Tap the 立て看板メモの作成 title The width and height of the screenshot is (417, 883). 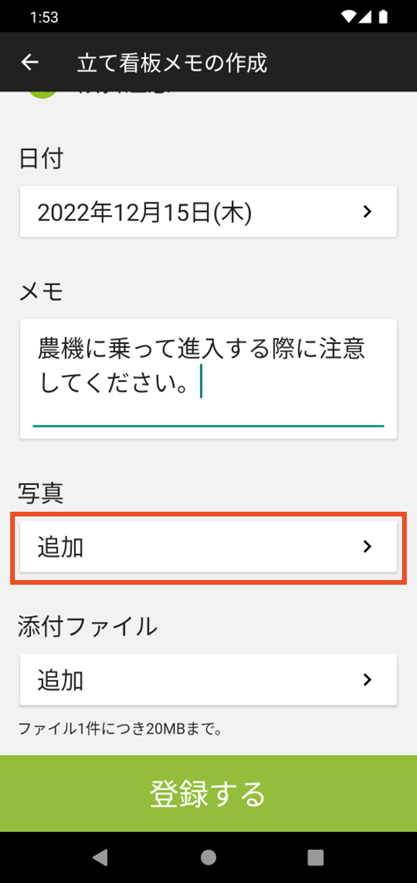tap(172, 63)
